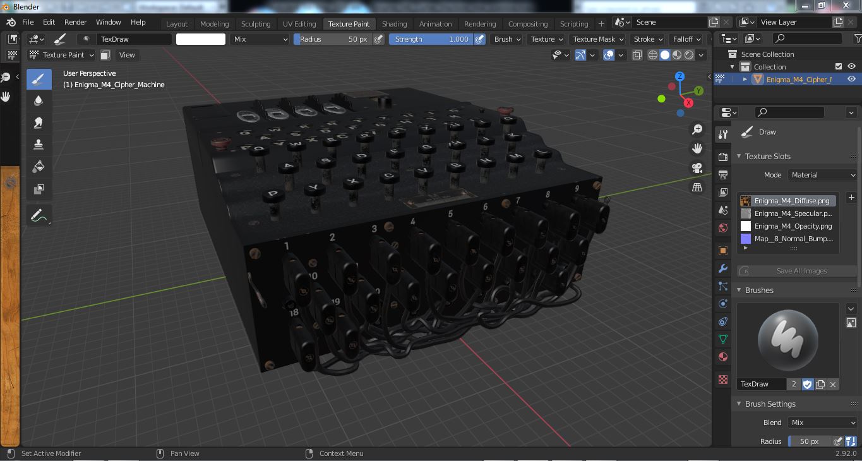Click the viewport pan hand icon
The height and width of the screenshot is (461, 862).
pyautogui.click(x=697, y=148)
